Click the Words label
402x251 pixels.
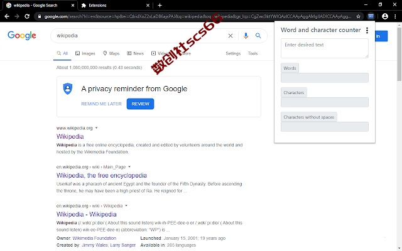coord(290,68)
